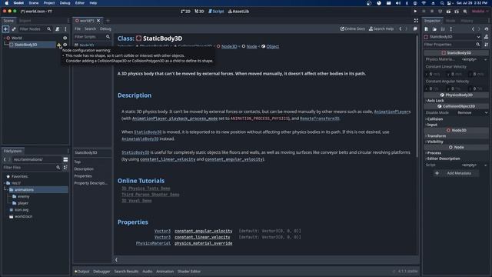Image resolution: width=492 pixels, height=277 pixels.
Task: Go back in Inspector object history
Action: tap(474, 29)
